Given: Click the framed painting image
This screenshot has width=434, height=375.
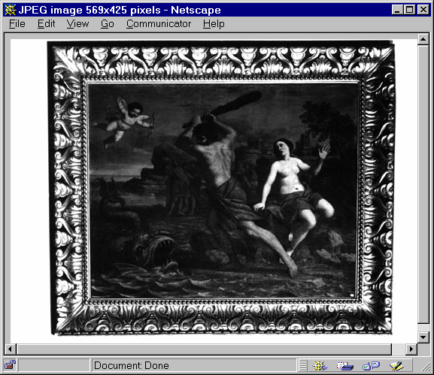Looking at the screenshot, I should pyautogui.click(x=221, y=188).
